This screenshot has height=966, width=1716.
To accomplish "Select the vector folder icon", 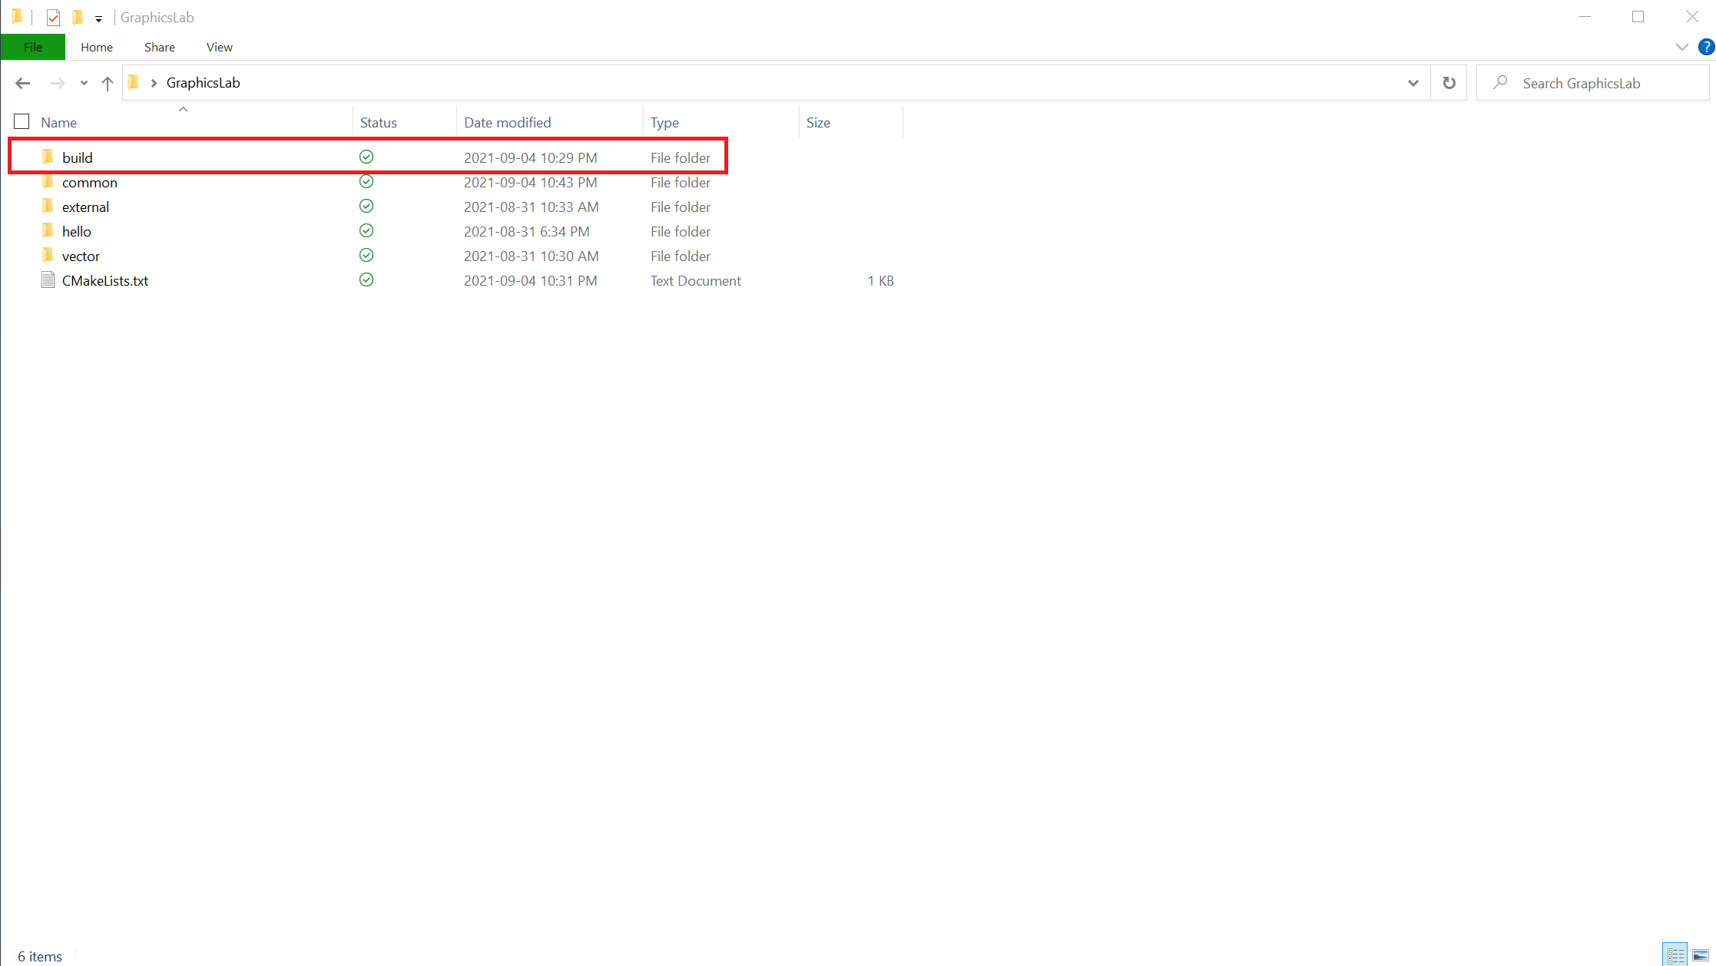I will point(48,255).
